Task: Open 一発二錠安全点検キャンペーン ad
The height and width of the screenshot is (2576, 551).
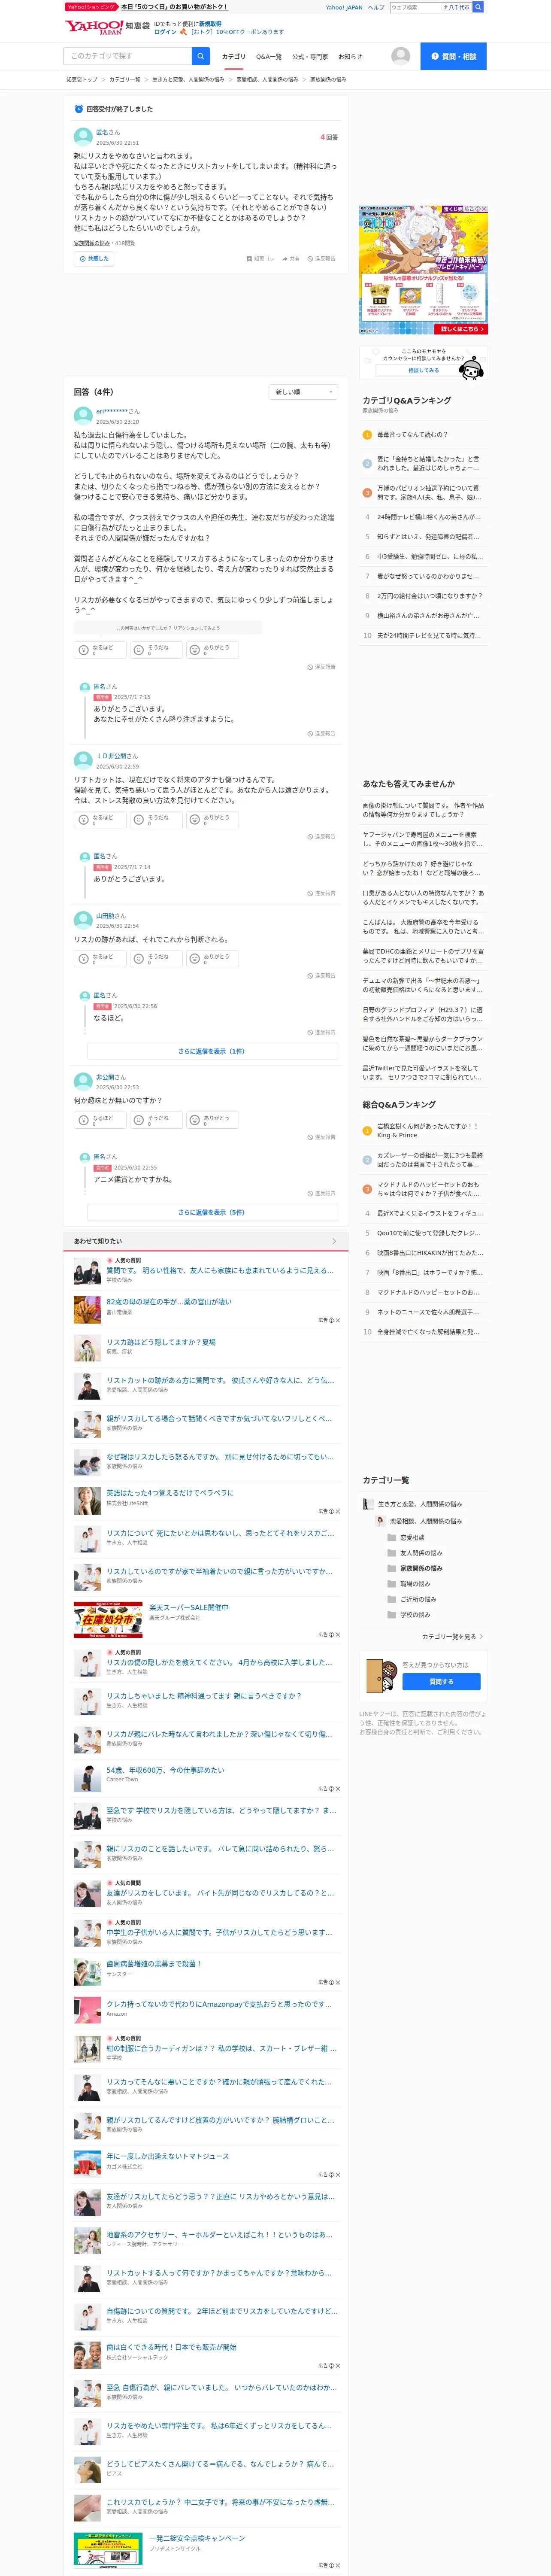Action: (197, 2538)
